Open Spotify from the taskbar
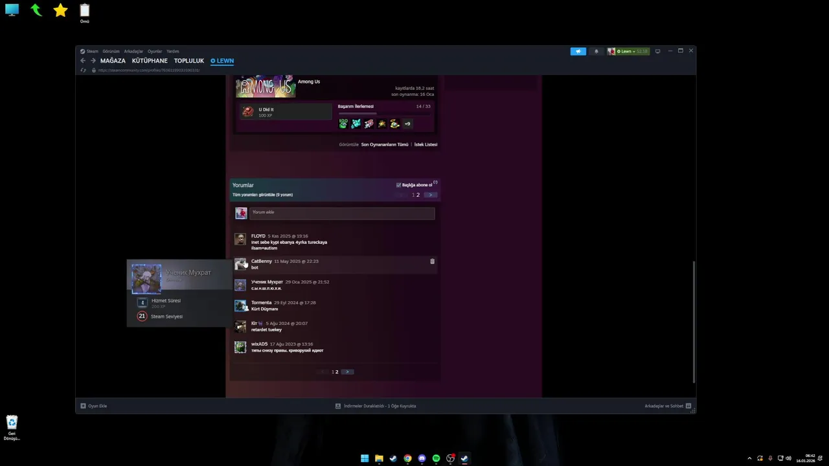 click(x=436, y=458)
